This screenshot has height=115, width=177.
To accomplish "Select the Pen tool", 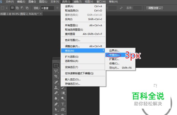I will pyautogui.click(x=56, y=104).
